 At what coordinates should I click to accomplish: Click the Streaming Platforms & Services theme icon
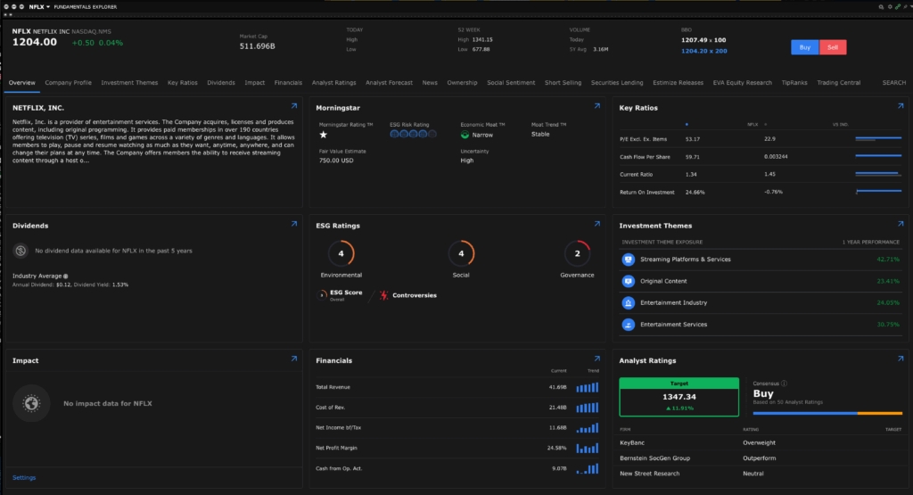(629, 260)
